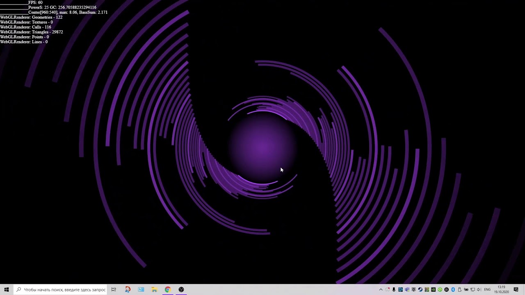Click the microphone tray icon
The width and height of the screenshot is (525, 295).
[394, 290]
